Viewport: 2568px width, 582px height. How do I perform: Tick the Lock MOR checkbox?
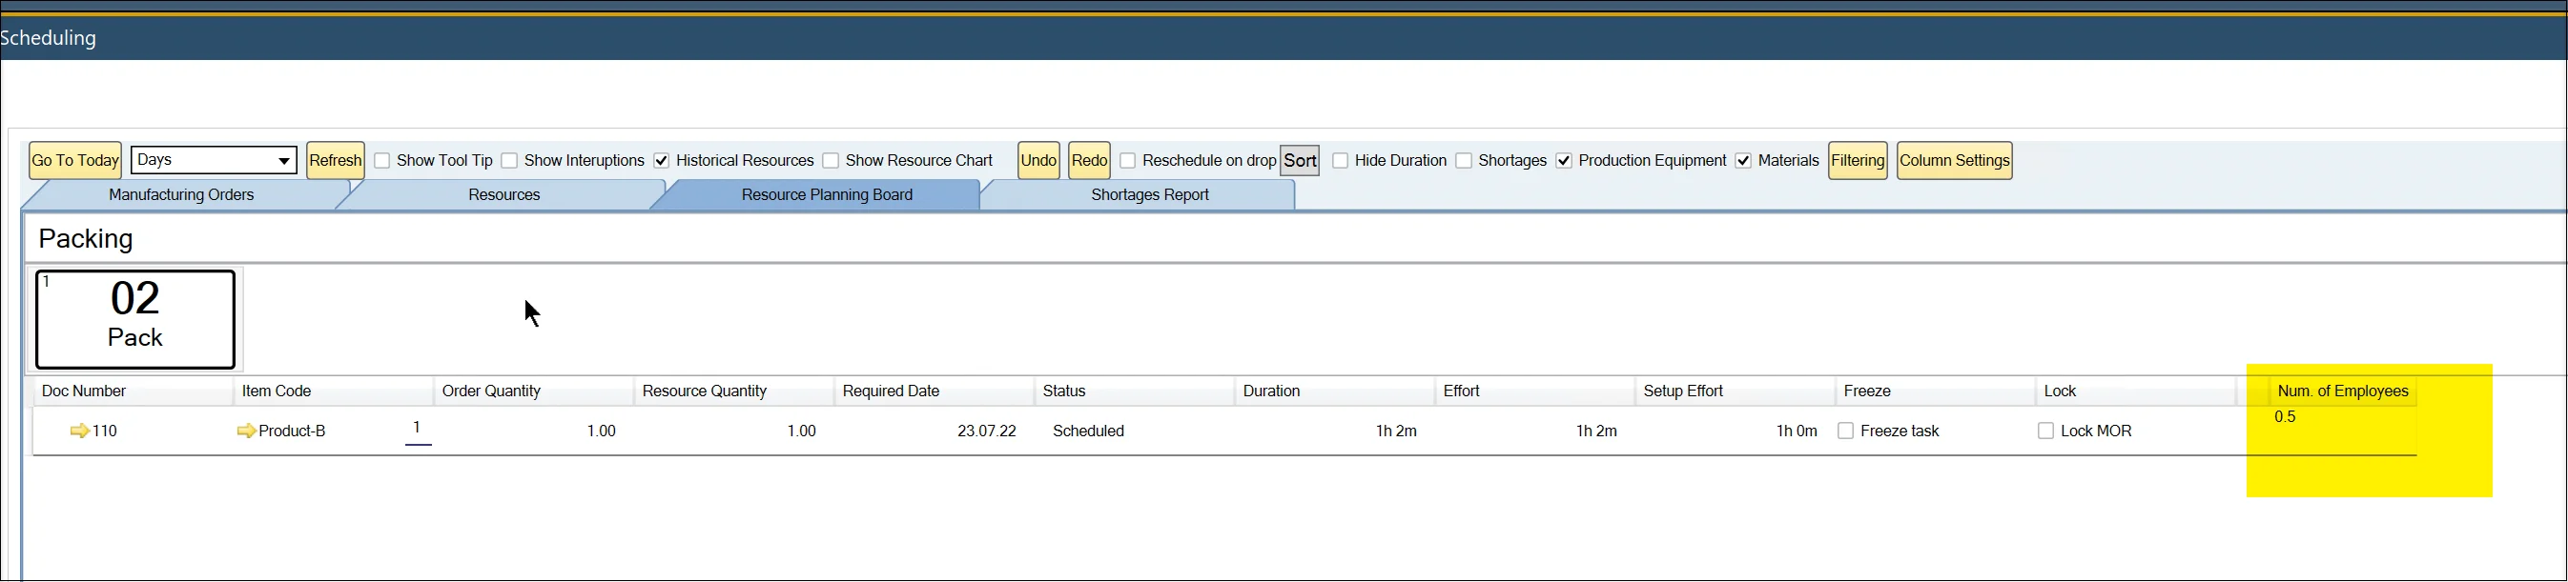pos(2045,431)
